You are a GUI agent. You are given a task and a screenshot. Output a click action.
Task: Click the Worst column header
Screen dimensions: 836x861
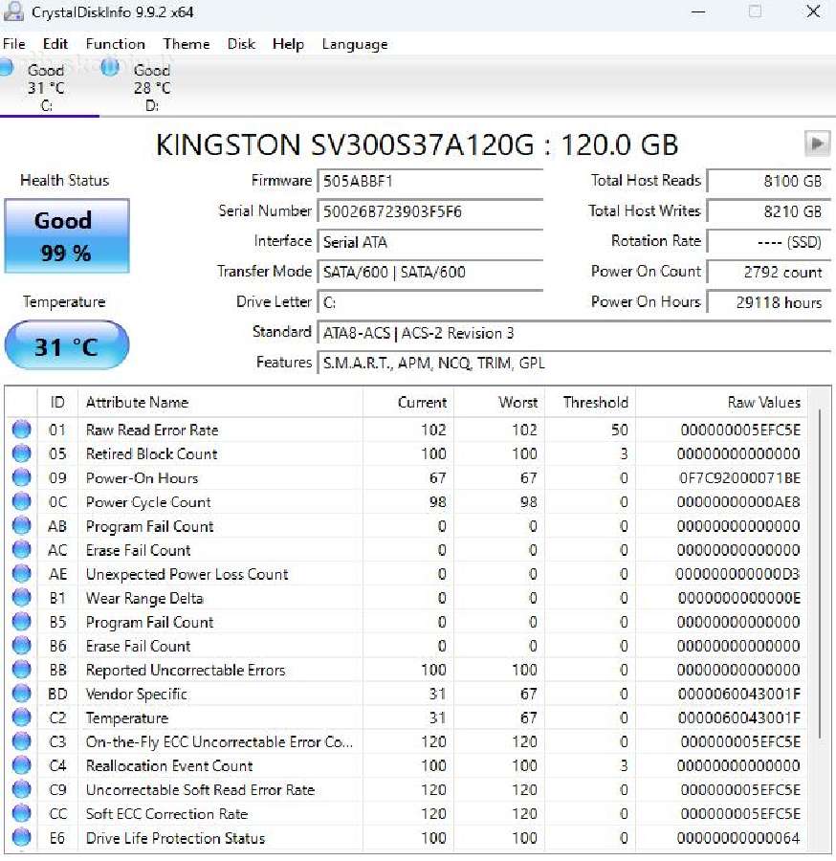499,403
